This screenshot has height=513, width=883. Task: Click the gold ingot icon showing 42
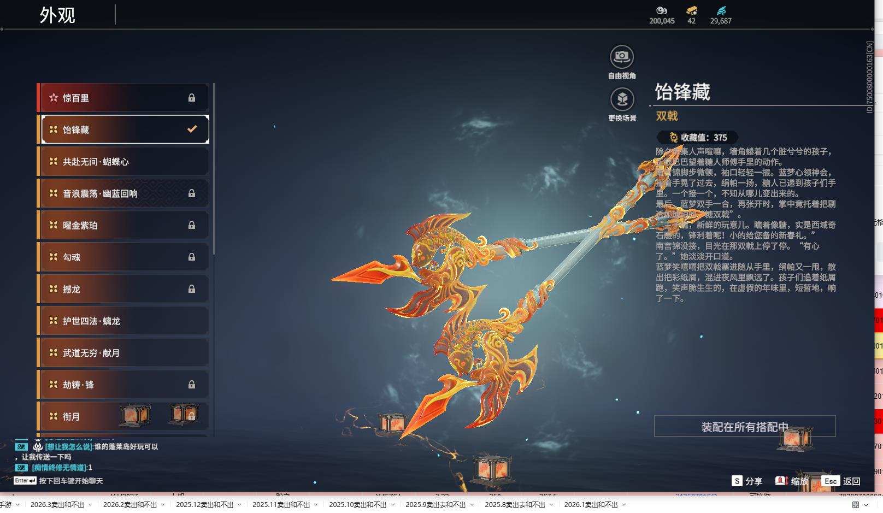[x=692, y=10]
